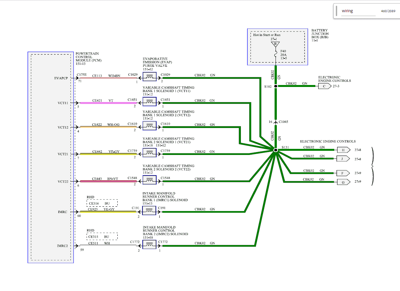Click the search field containing "wiring"
This screenshot has height=291, width=400.
(358, 11)
